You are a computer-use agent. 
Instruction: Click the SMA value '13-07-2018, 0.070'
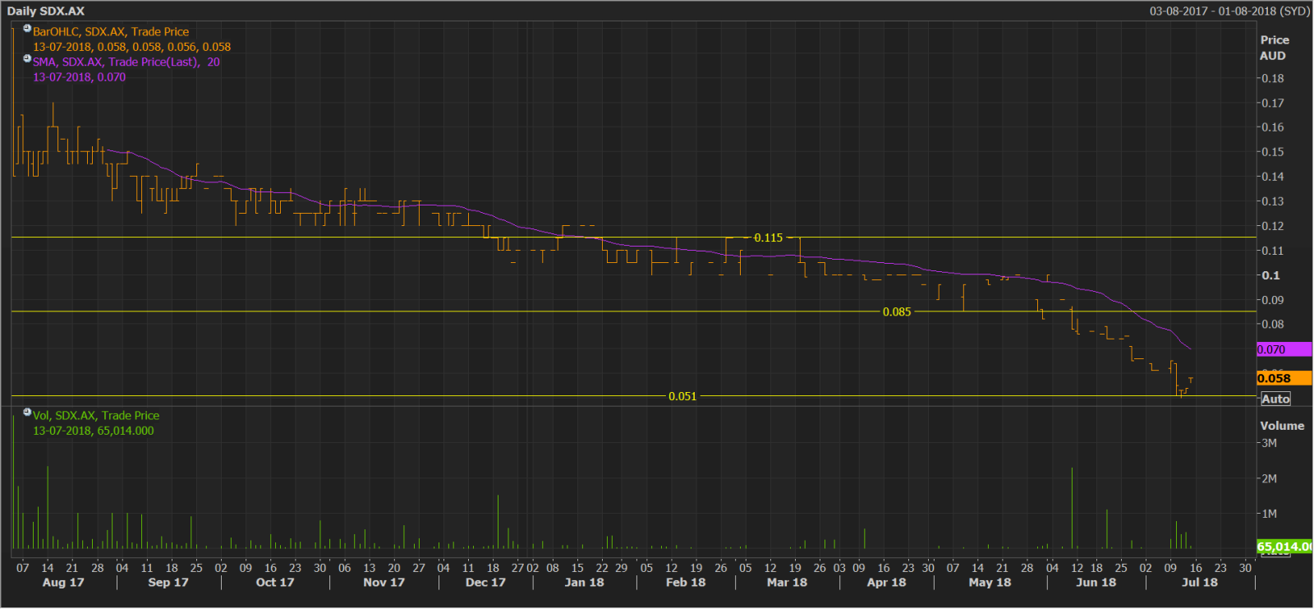click(79, 77)
